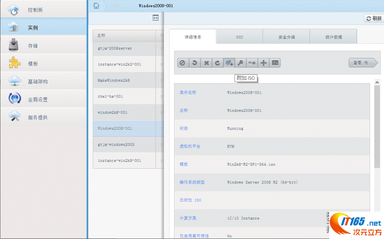
Task: Click the details panel vertical scrollbar thumb
Action: tap(377, 127)
